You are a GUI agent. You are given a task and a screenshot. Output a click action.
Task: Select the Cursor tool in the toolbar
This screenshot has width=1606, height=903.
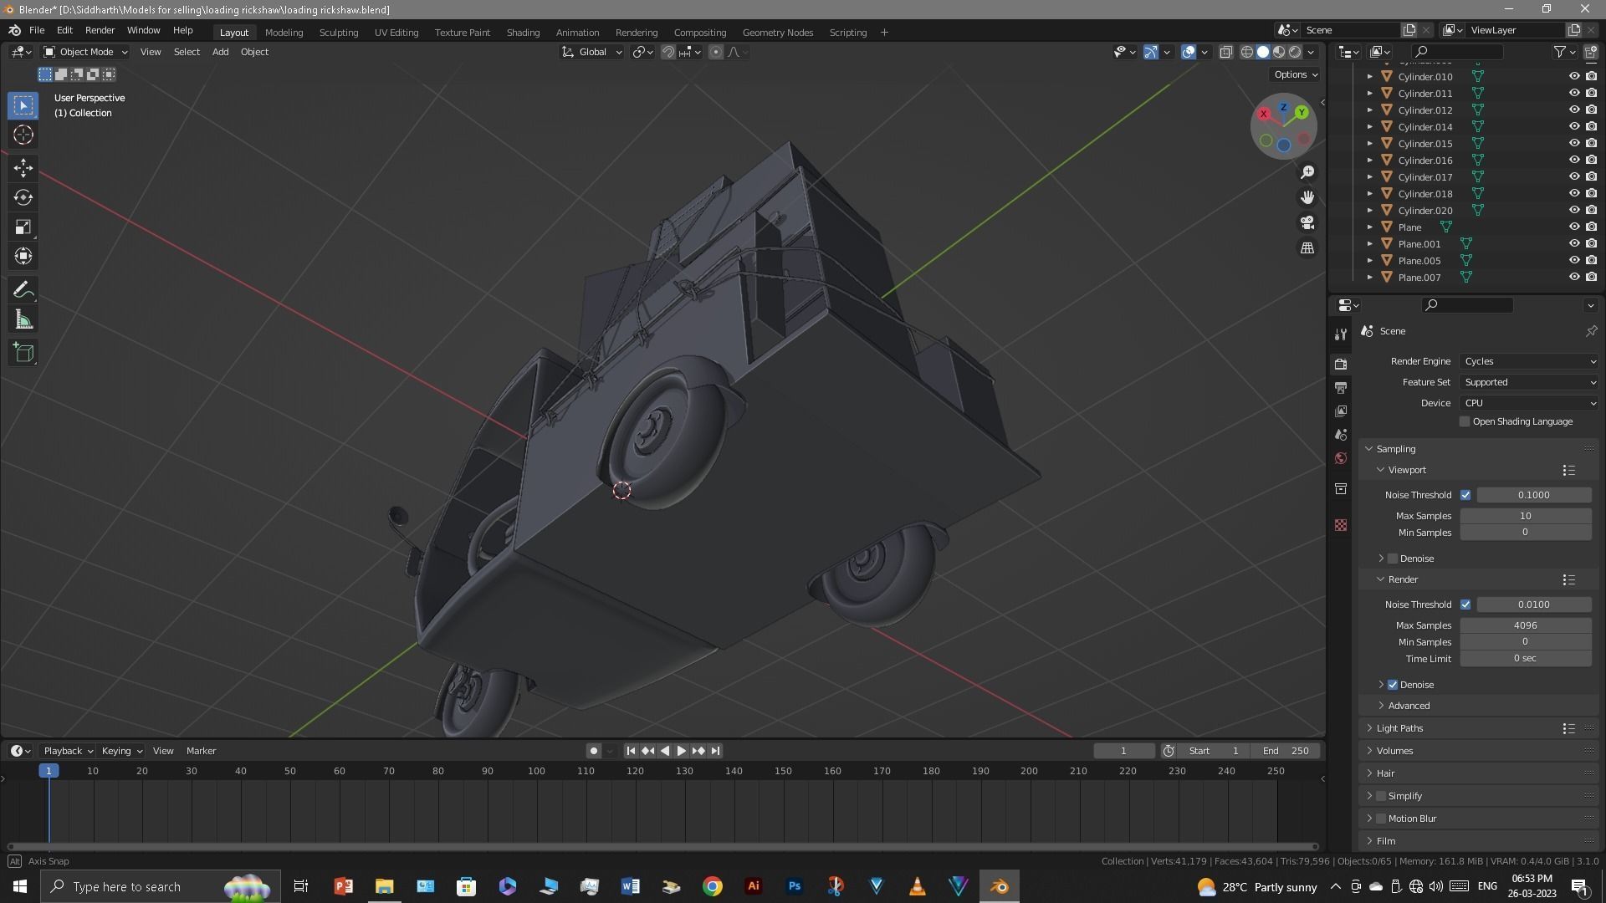(x=23, y=135)
